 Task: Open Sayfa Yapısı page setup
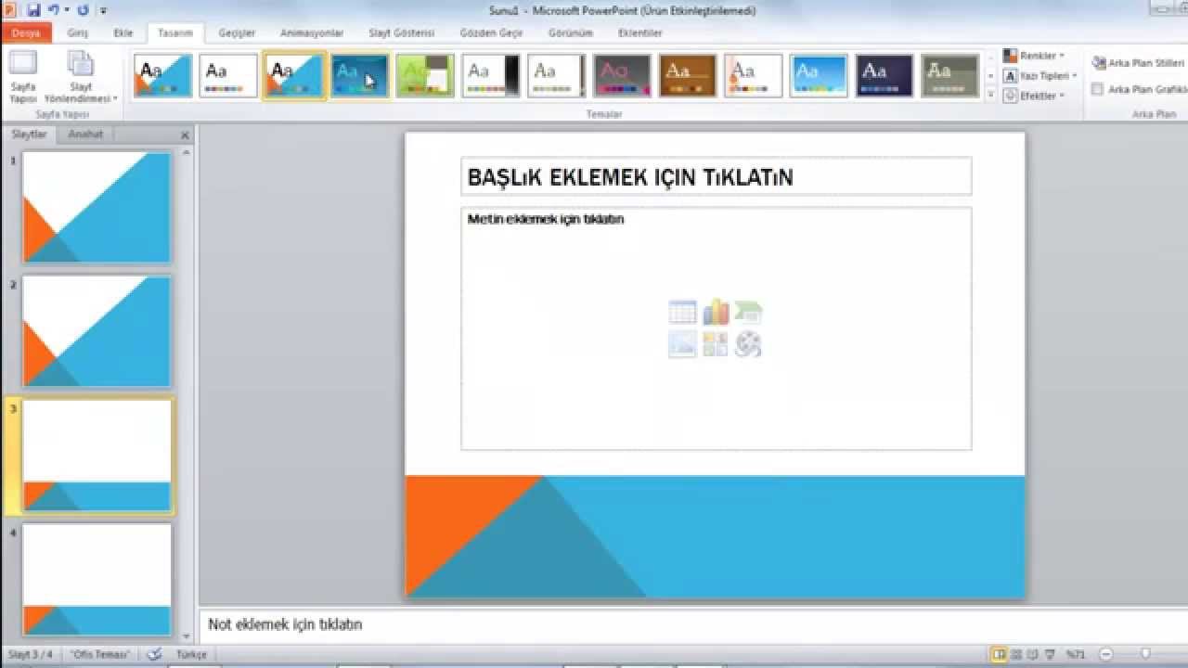23,76
